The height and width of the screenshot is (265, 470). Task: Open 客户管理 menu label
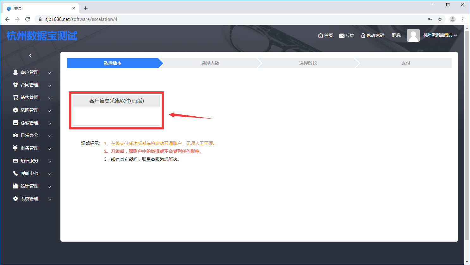click(29, 72)
